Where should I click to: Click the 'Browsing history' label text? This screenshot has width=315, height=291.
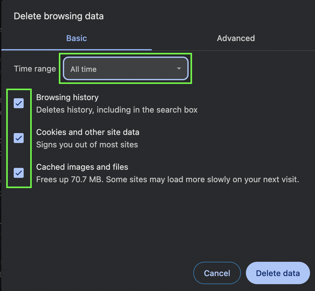point(67,97)
